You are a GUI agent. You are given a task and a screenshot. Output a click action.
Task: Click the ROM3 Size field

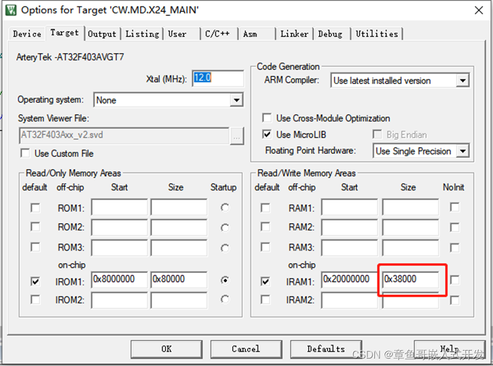coord(179,247)
